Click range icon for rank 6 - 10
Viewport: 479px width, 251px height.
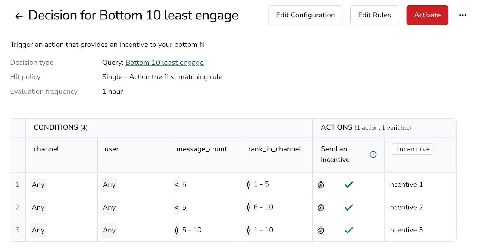click(248, 207)
